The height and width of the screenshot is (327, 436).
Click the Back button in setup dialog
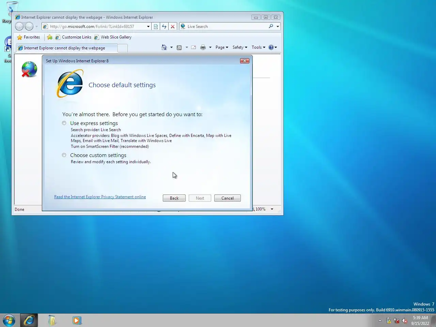pos(174,198)
